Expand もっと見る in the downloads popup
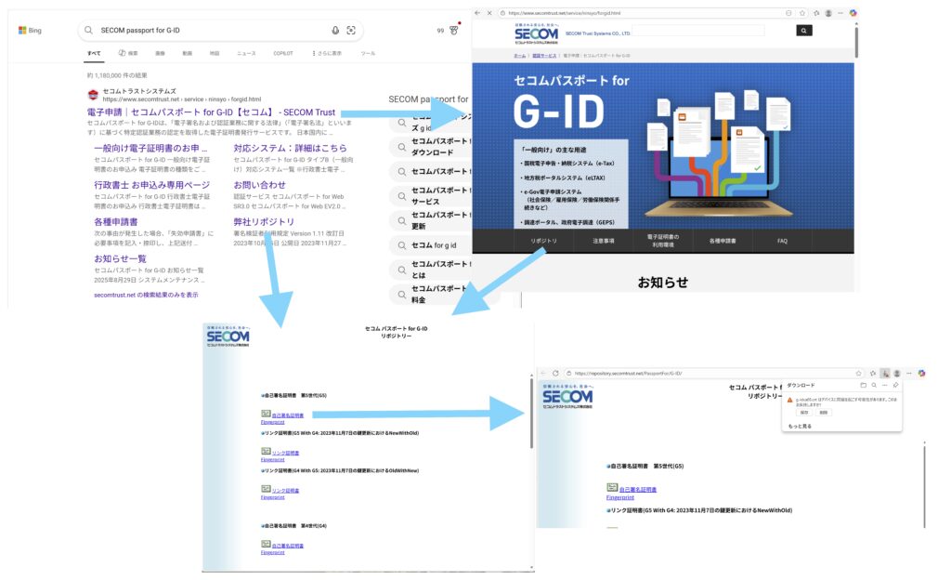The width and height of the screenshot is (951, 580). (801, 426)
